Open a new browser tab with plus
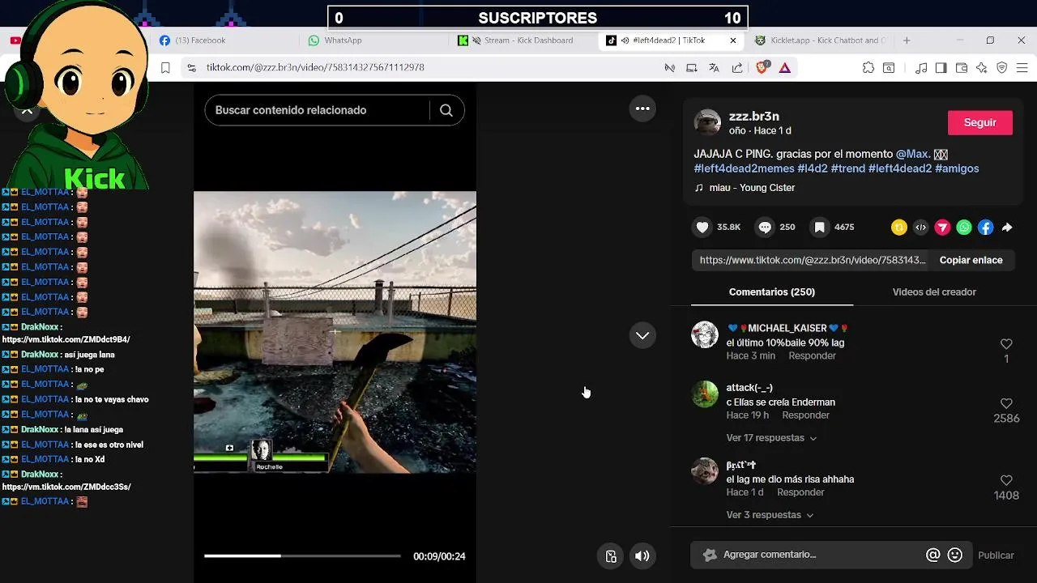Image resolution: width=1037 pixels, height=583 pixels. [907, 40]
